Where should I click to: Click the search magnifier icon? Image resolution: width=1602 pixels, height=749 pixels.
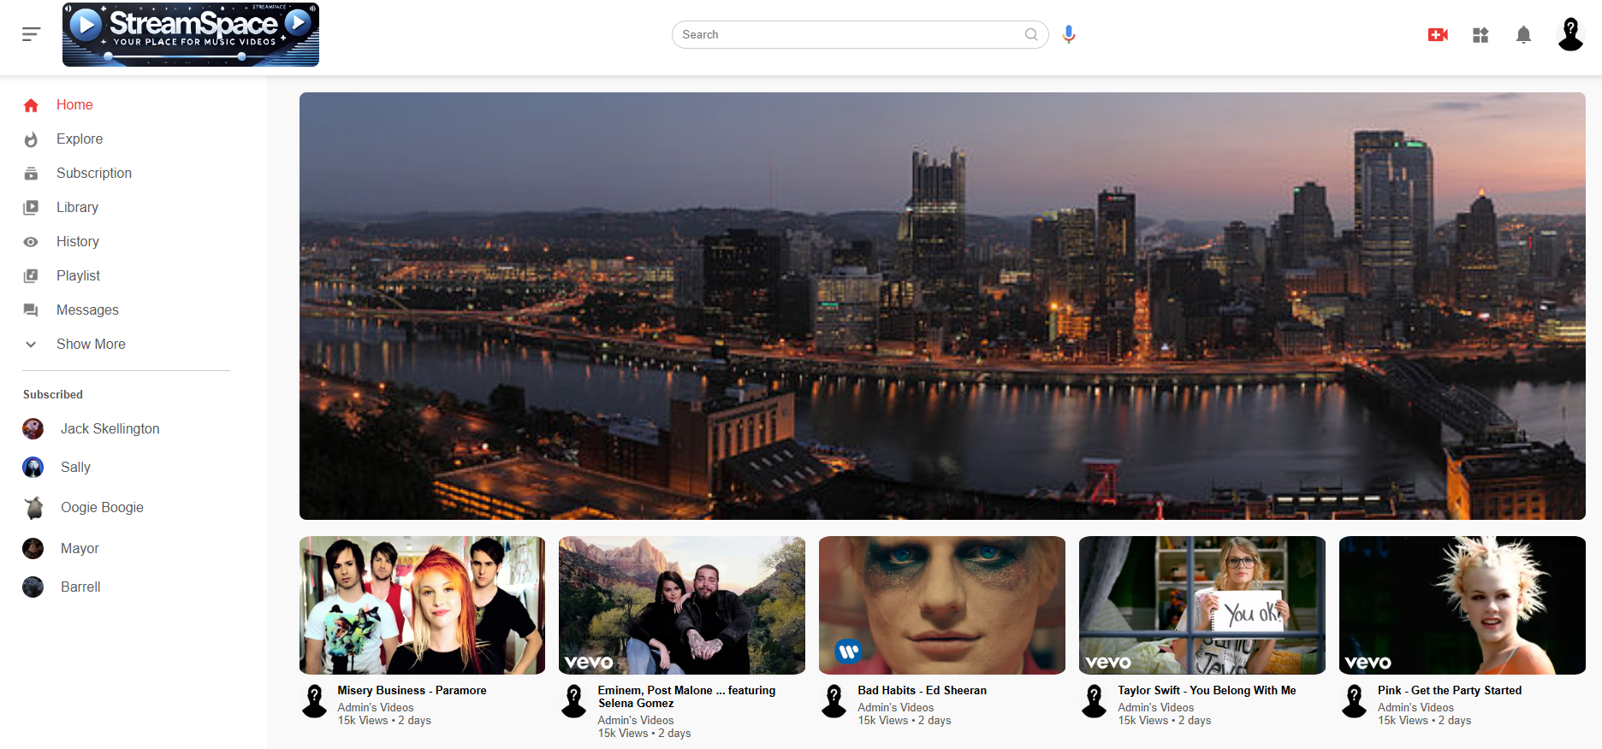pos(1031,34)
